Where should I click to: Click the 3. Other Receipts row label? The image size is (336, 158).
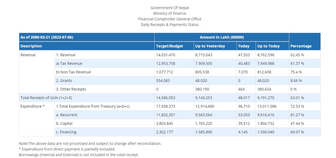71,89
